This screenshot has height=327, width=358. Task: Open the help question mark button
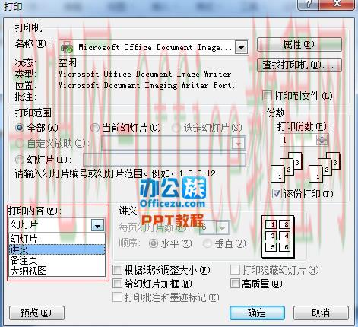308,4
